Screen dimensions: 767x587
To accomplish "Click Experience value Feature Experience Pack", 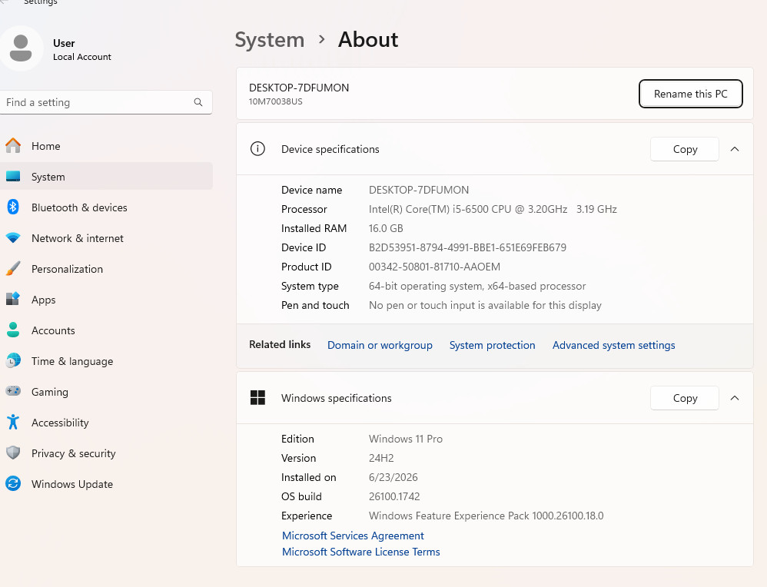I will pyautogui.click(x=486, y=516).
